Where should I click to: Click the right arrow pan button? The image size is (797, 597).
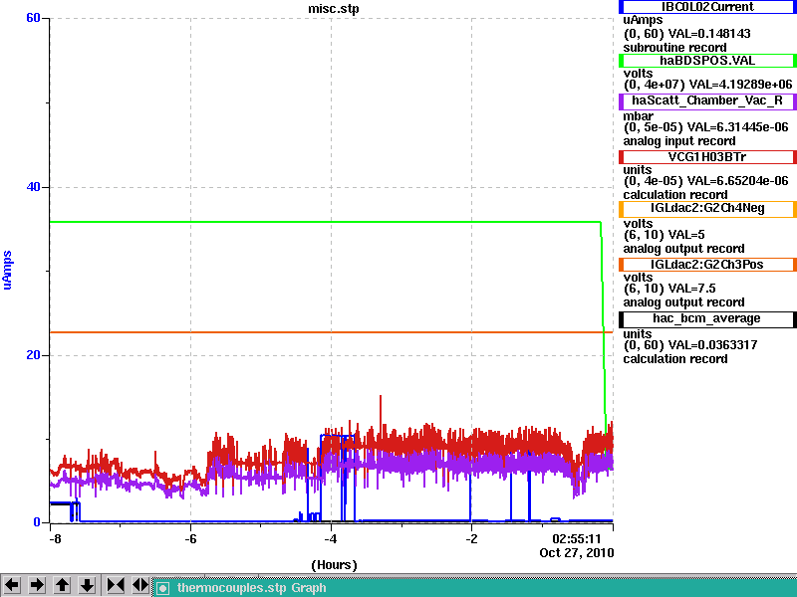click(37, 585)
